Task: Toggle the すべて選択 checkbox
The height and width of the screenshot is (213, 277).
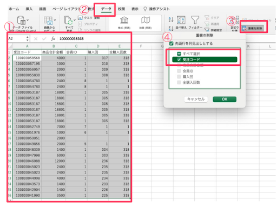Action: 179,54
